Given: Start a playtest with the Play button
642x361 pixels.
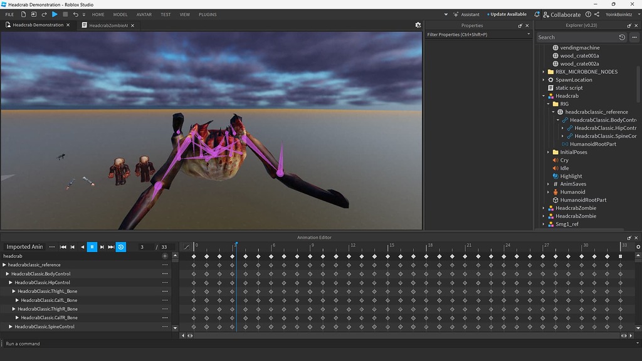Looking at the screenshot, I should [x=54, y=14].
